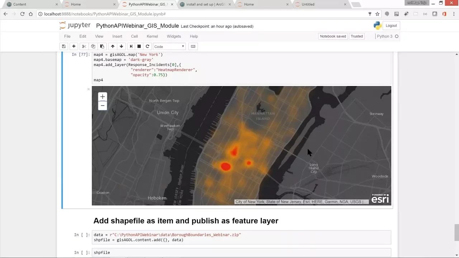Open the Widgets menu

coord(174,36)
